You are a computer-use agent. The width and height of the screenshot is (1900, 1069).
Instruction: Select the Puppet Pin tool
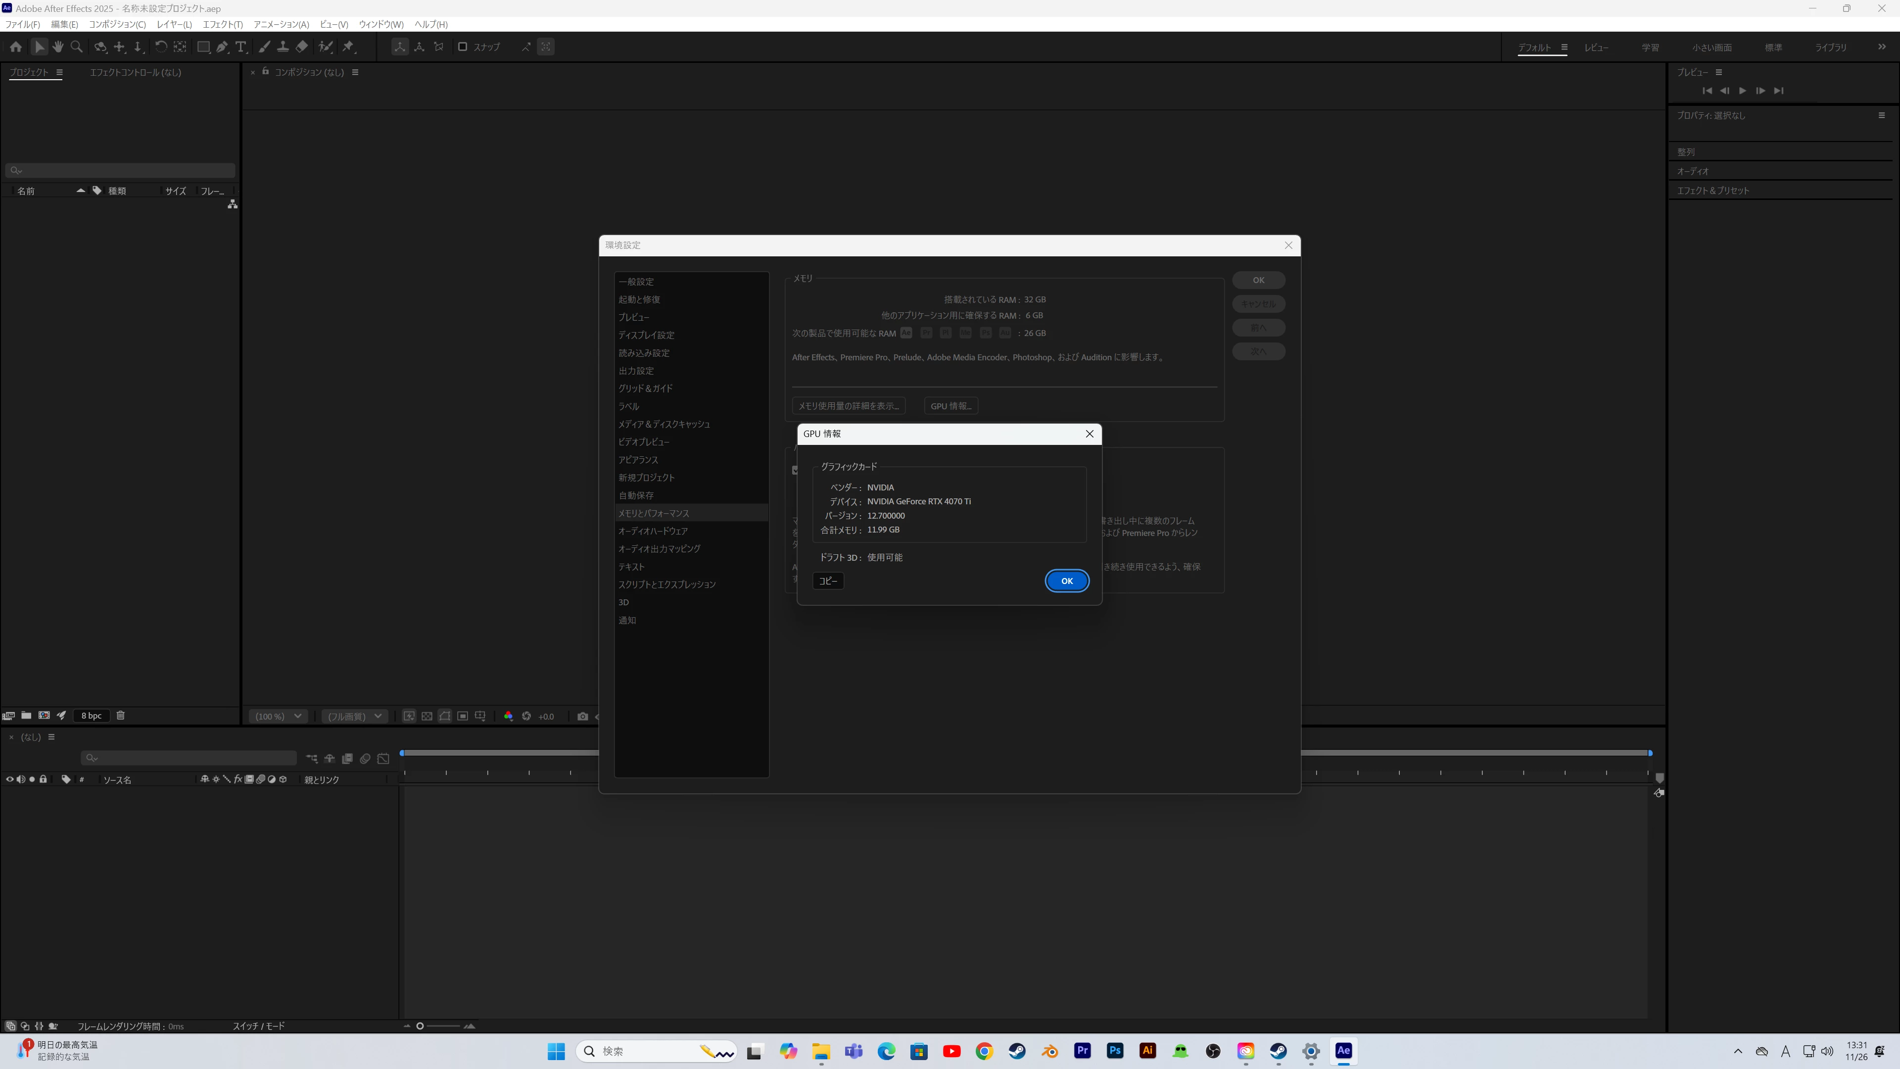click(348, 47)
